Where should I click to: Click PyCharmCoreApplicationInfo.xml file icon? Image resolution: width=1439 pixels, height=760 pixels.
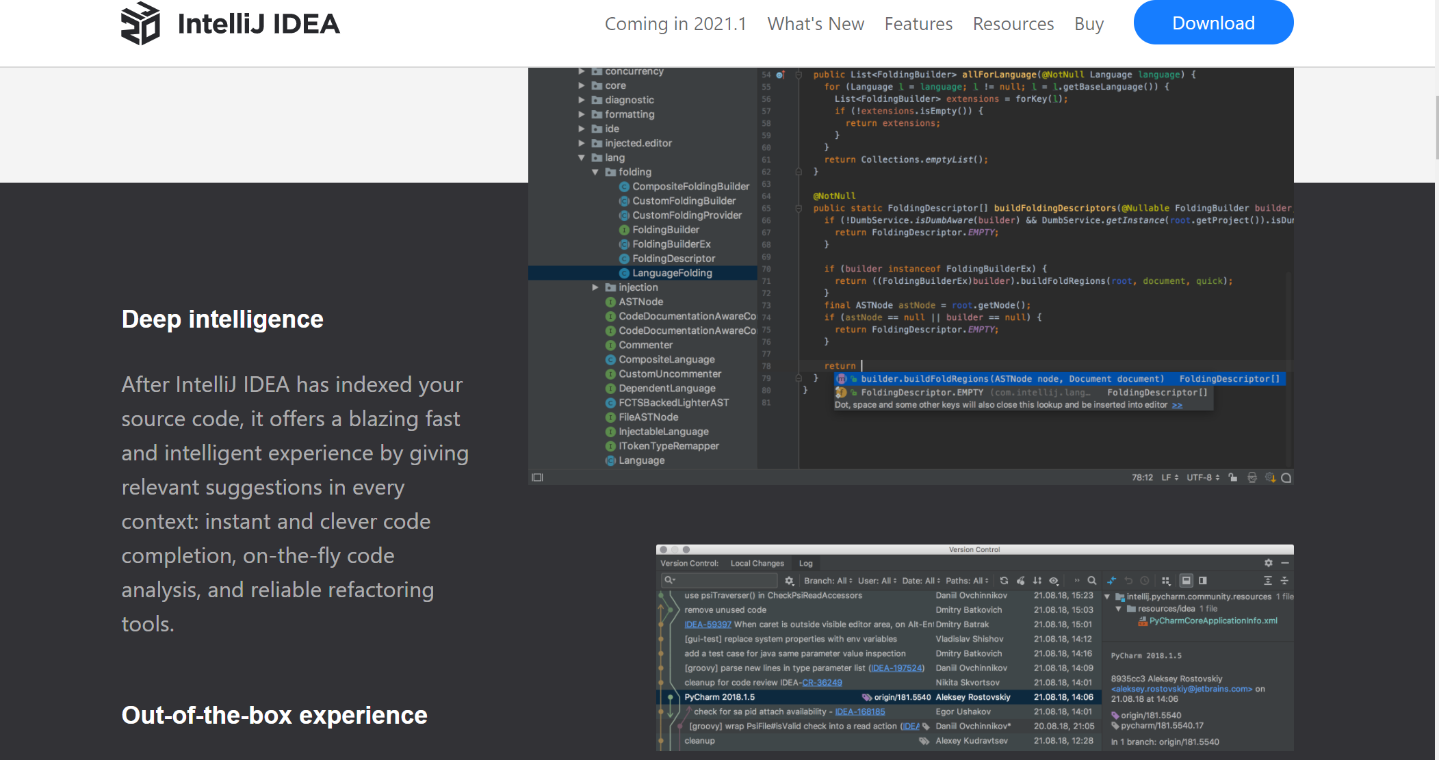coord(1142,621)
